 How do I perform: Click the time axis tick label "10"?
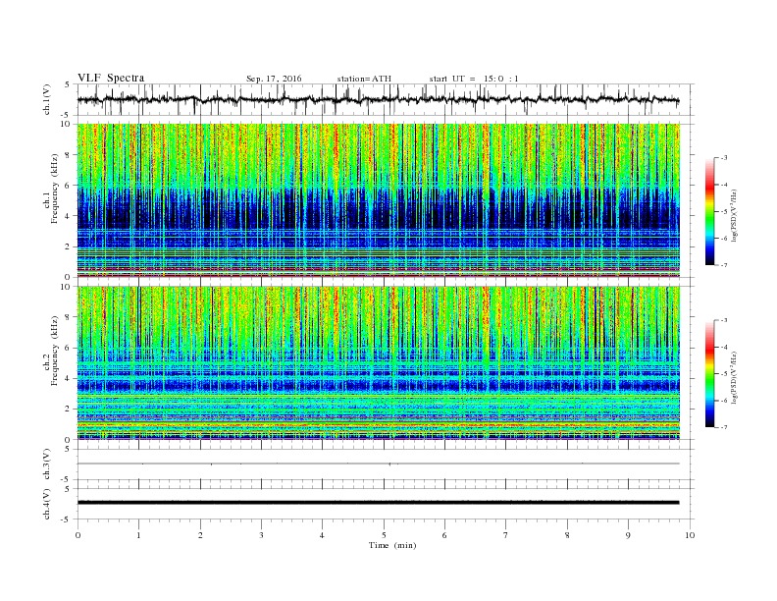pyautogui.click(x=690, y=535)
